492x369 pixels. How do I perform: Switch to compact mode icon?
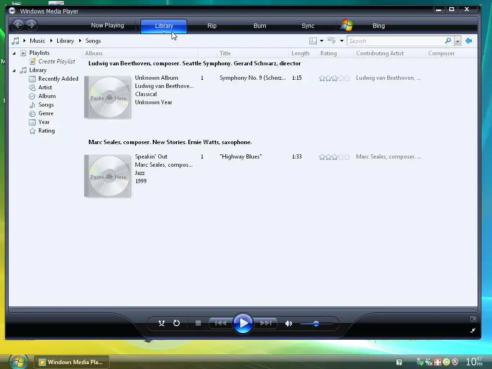tap(473, 330)
